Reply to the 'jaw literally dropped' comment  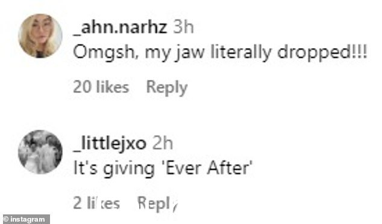[x=167, y=88]
